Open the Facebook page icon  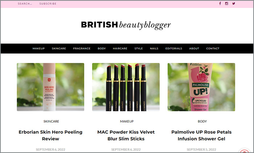pyautogui.click(x=220, y=3)
